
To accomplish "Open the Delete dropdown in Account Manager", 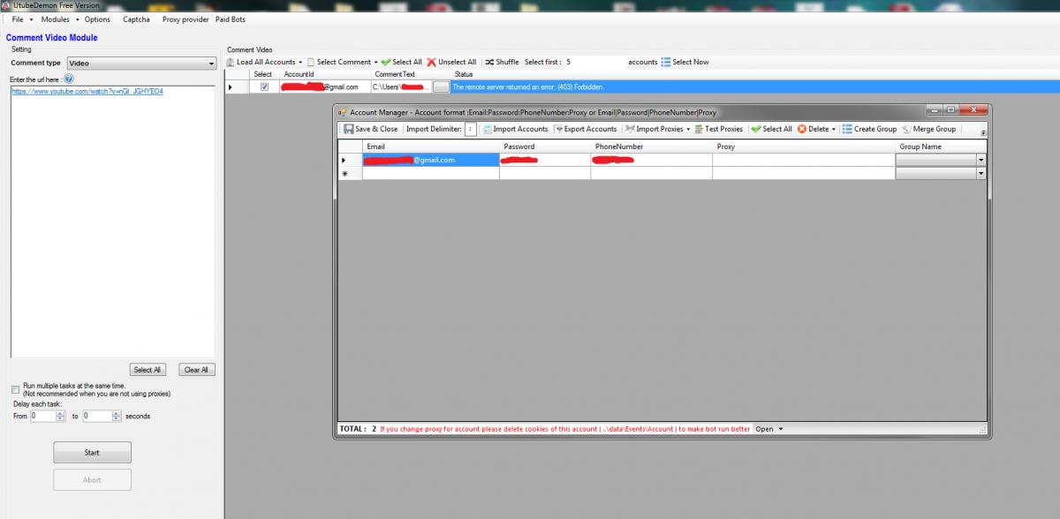I will pyautogui.click(x=816, y=129).
